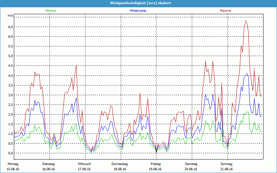Viewport: 277px width, 173px height.
Task: Click the Mittwoch day label
Action: 84,164
